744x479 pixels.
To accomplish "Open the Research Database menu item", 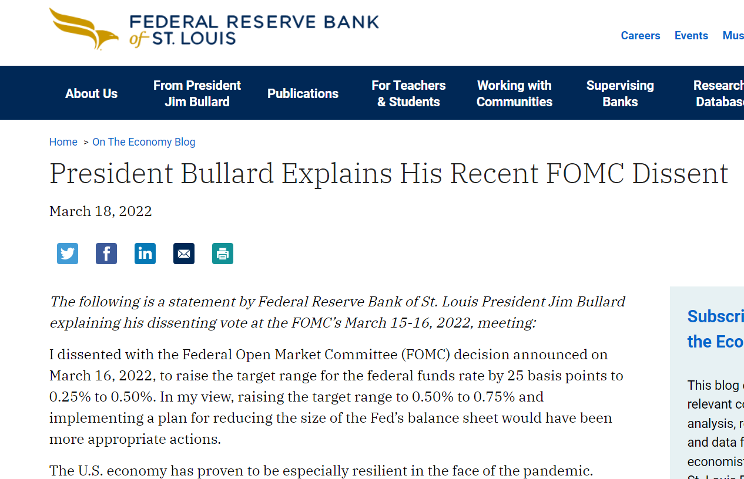I will 719,93.
